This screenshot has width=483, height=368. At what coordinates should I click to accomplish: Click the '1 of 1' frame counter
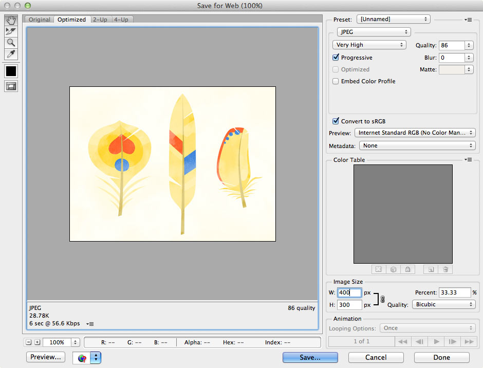[362, 341]
